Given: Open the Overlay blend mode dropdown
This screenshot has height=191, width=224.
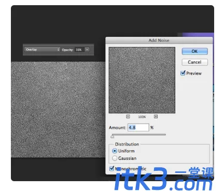Looking at the screenshot, I should [x=42, y=50].
